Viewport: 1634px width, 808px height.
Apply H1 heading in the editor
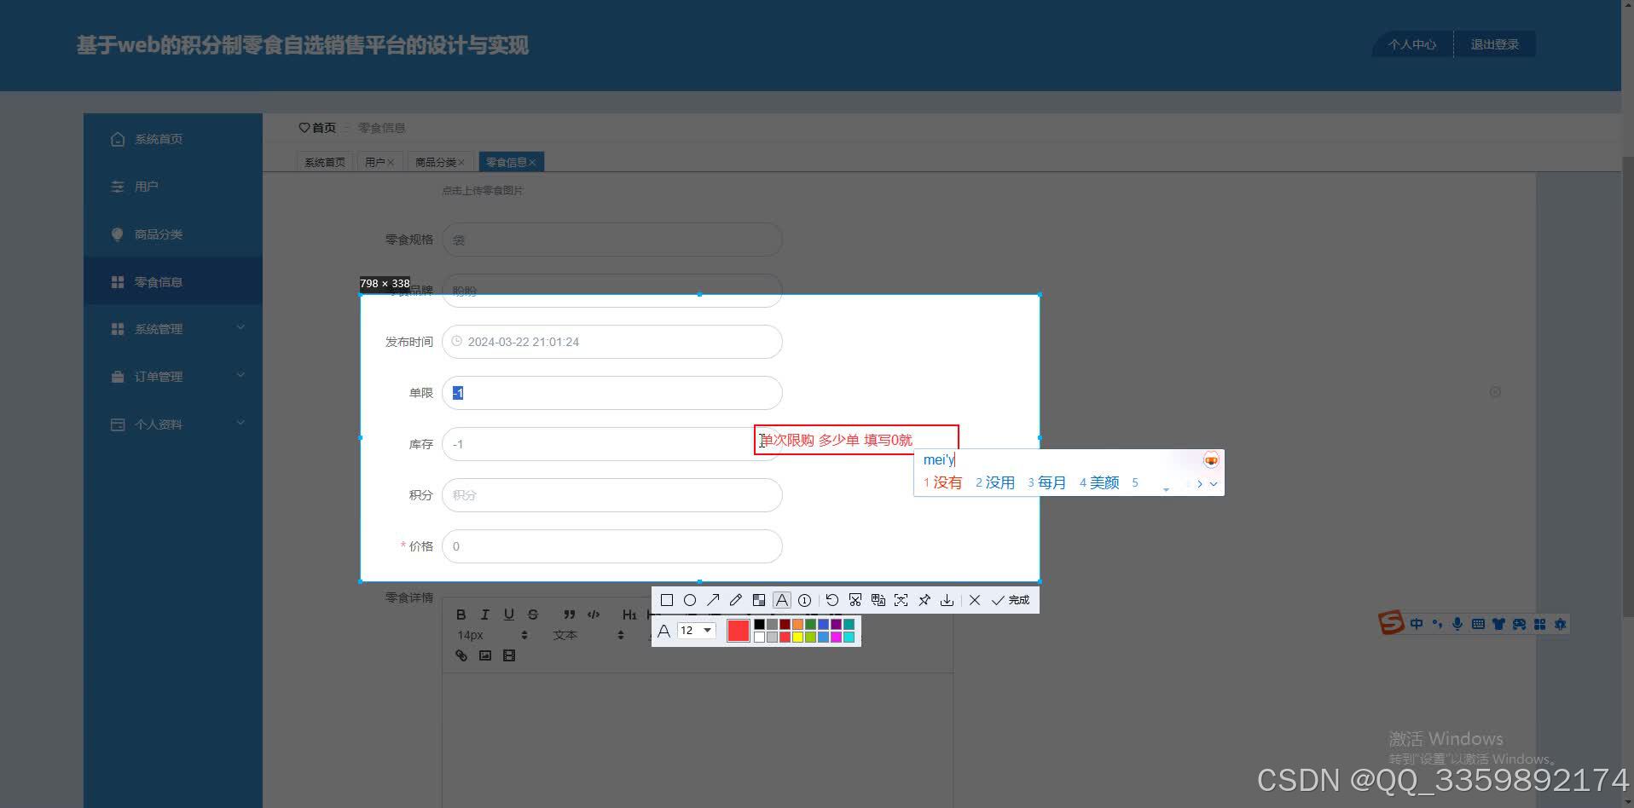[x=629, y=615]
